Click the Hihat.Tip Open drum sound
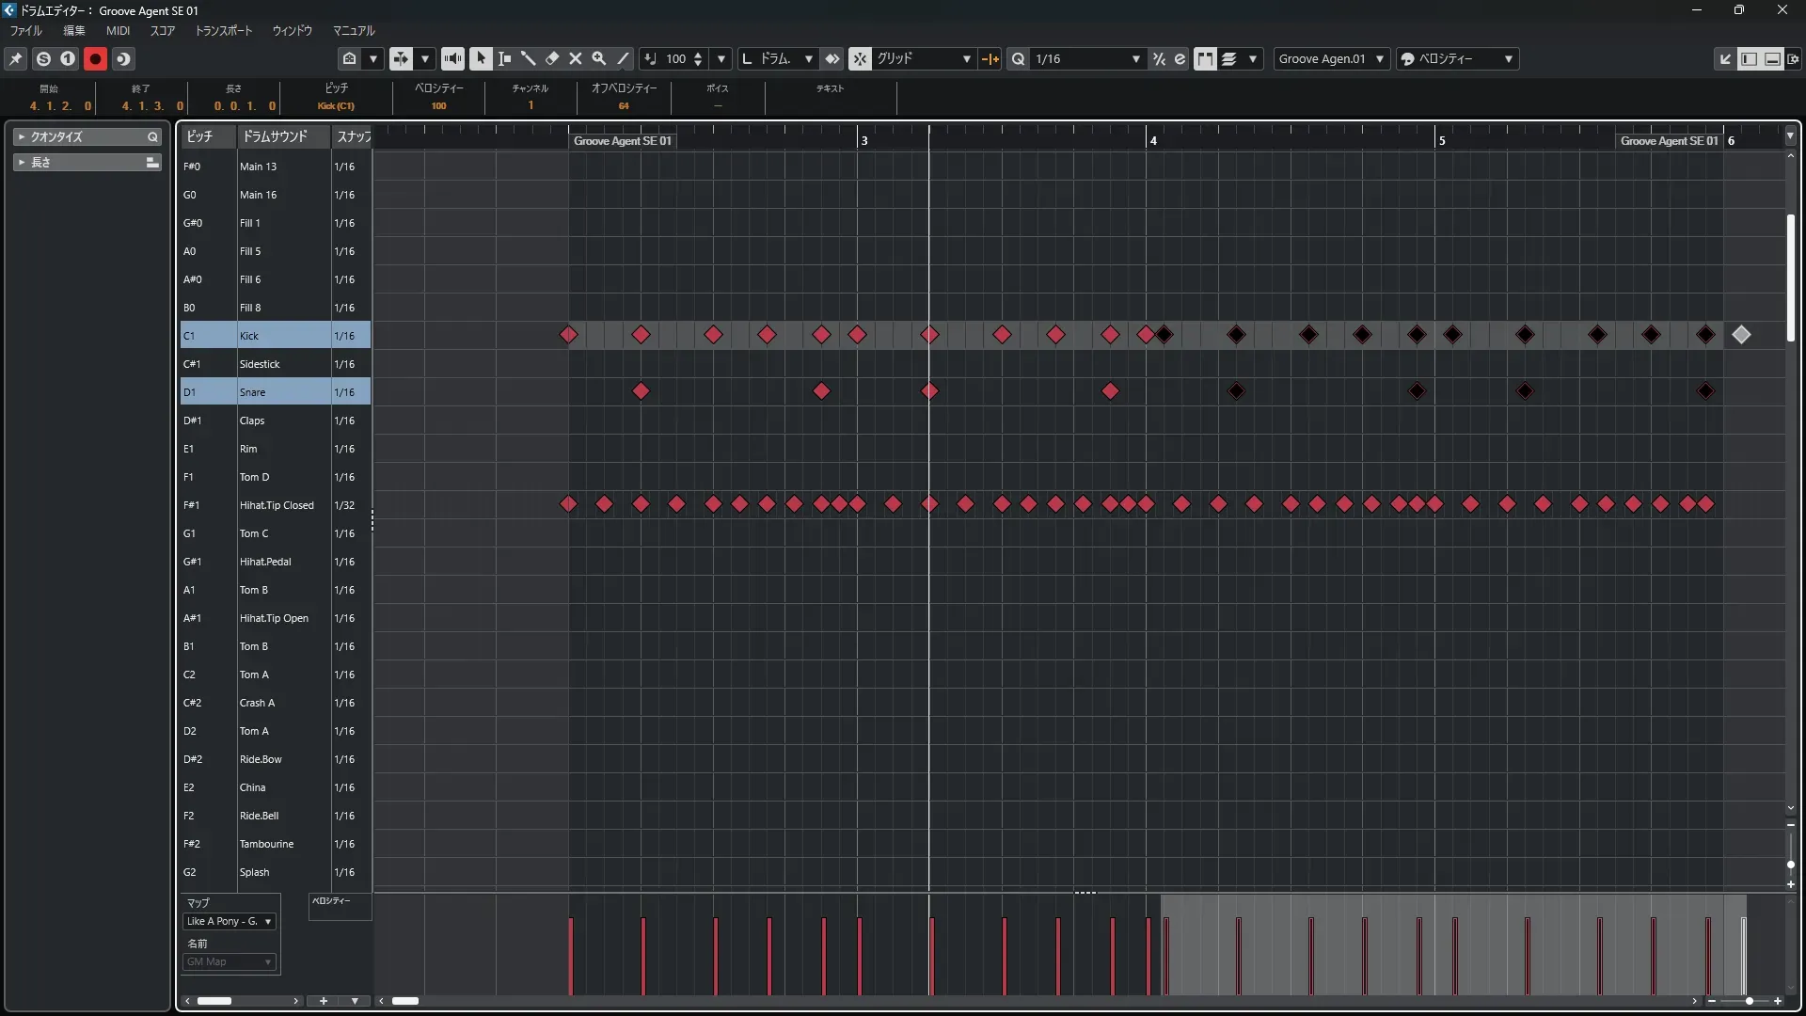The height and width of the screenshot is (1016, 1806). tap(274, 618)
